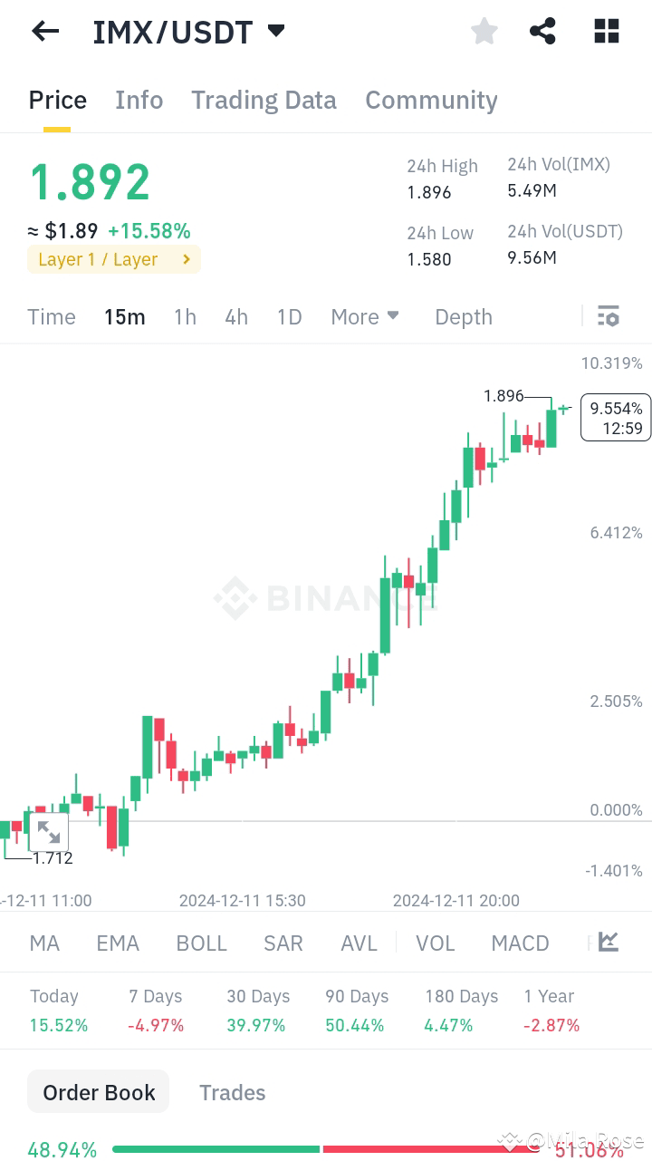Image resolution: width=652 pixels, height=1161 pixels.
Task: Open the grid layout icon
Action: tap(606, 31)
